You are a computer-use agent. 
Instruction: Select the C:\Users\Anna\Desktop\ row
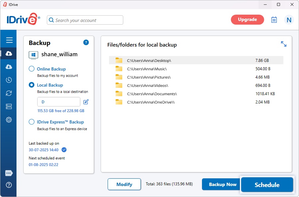tap(196, 60)
